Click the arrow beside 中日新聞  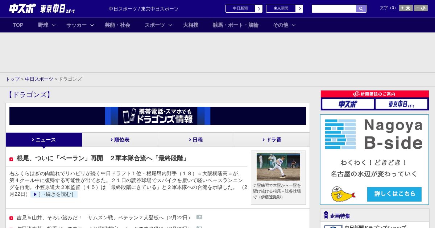point(259,9)
